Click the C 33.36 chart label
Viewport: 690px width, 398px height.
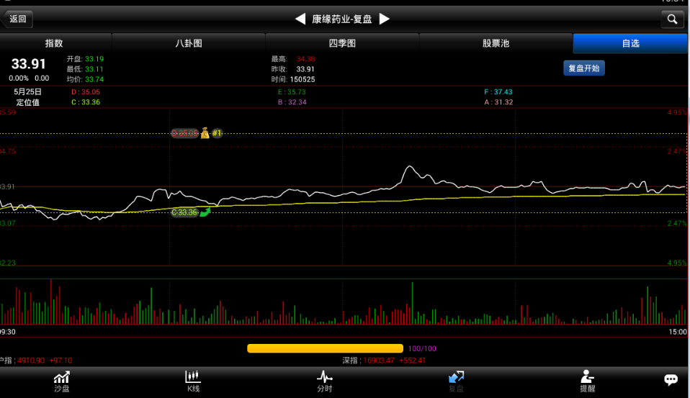(x=185, y=212)
